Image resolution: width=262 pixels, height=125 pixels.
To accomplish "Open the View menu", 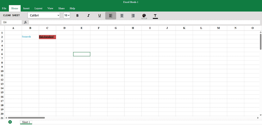I will coord(50,8).
